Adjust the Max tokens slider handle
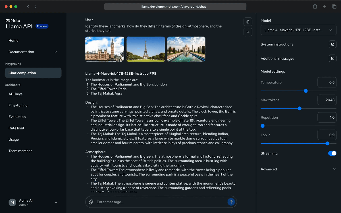This screenshot has width=341, height=213. click(x=300, y=108)
